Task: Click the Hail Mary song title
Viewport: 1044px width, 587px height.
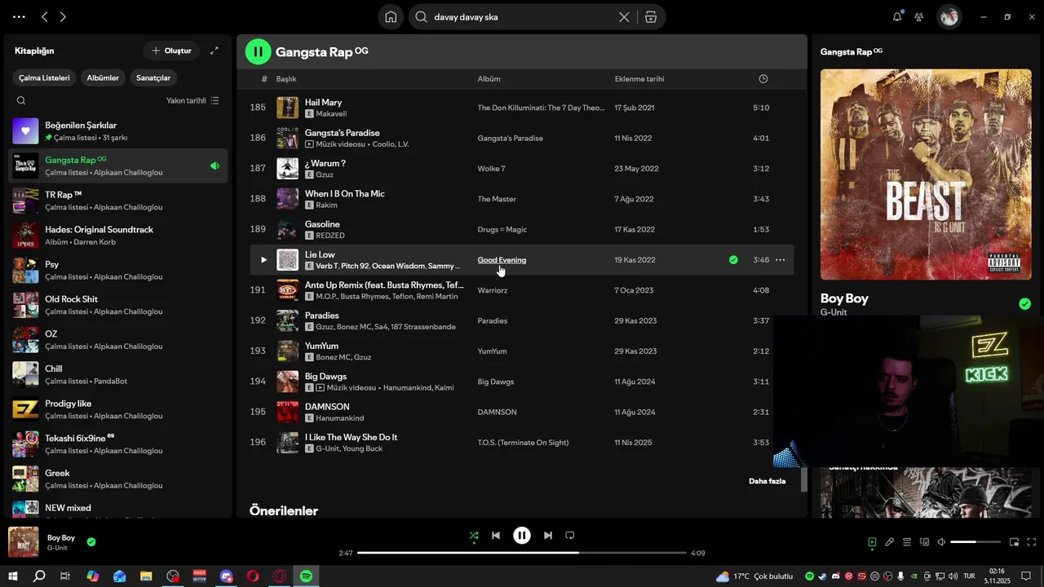Action: 323,103
